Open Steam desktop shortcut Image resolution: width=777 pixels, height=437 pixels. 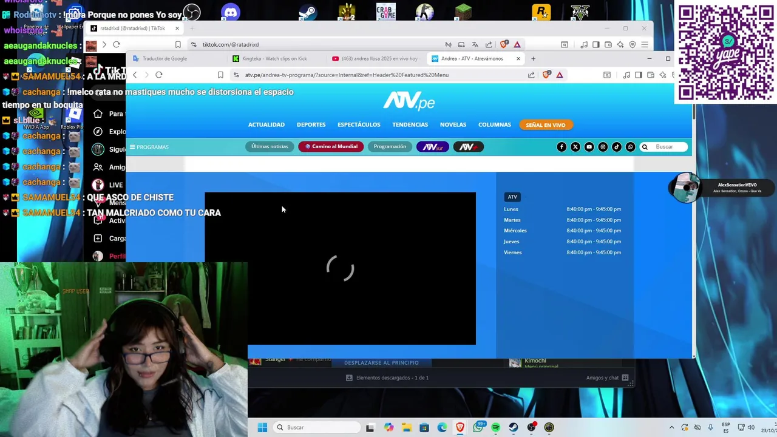point(308,12)
